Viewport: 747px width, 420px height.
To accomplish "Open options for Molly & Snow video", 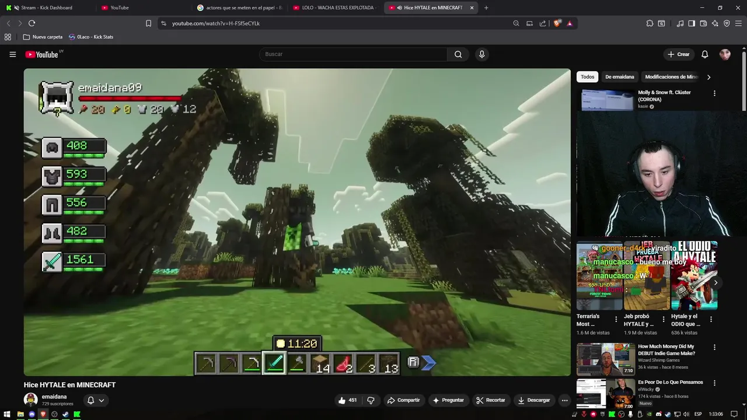I will (714, 93).
